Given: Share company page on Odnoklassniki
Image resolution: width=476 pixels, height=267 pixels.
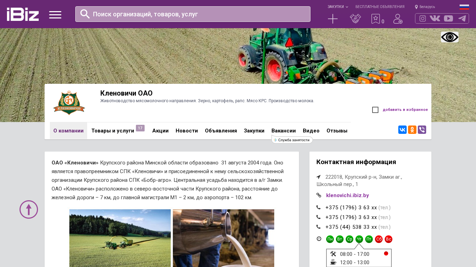Looking at the screenshot, I should [412, 130].
